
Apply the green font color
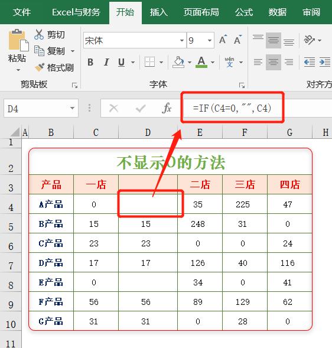pos(201,62)
